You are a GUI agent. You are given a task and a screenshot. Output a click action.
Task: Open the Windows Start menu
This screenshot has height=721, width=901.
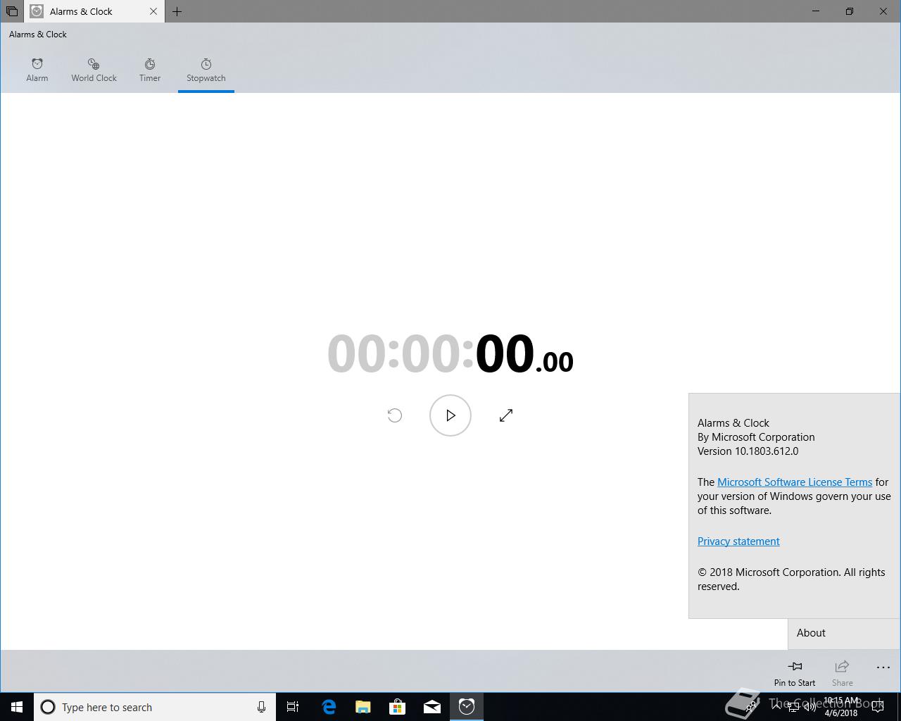coord(17,707)
